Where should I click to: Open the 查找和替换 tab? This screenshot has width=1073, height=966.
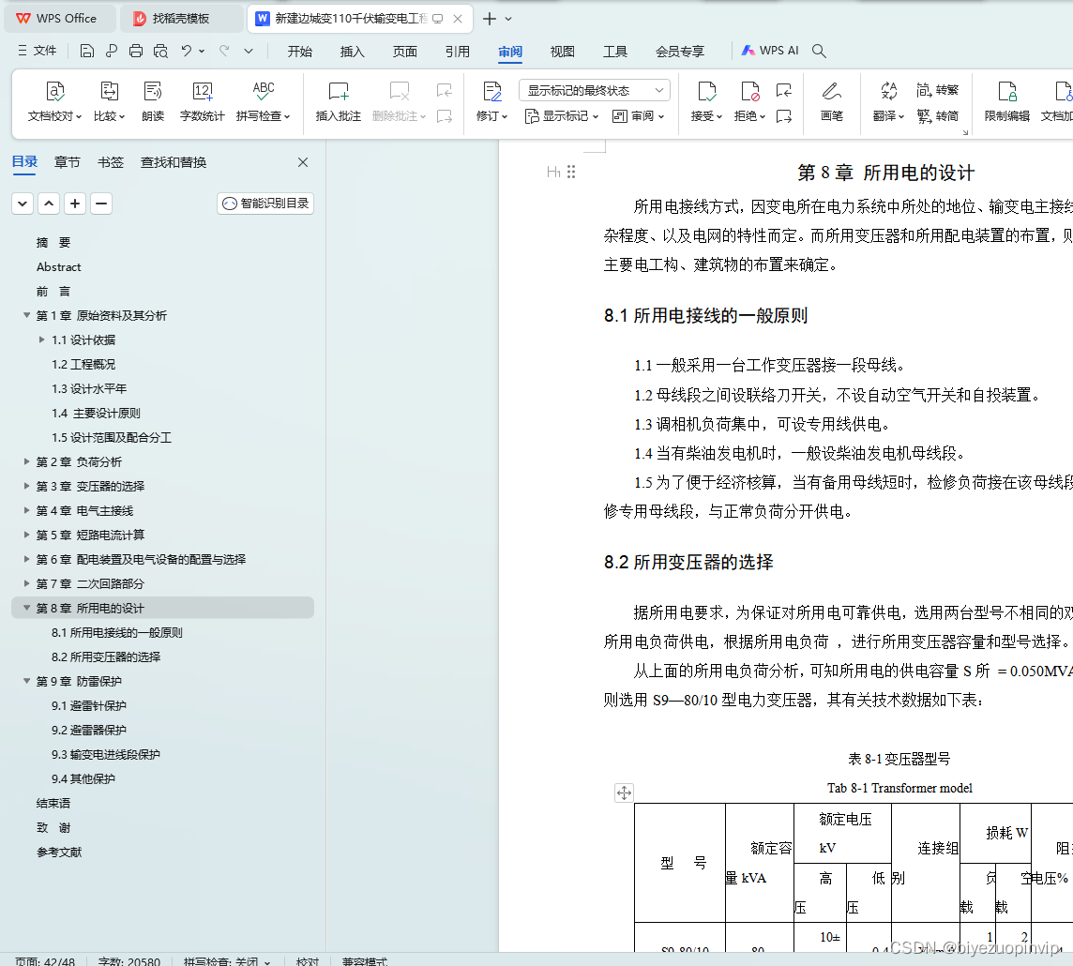pyautogui.click(x=174, y=162)
